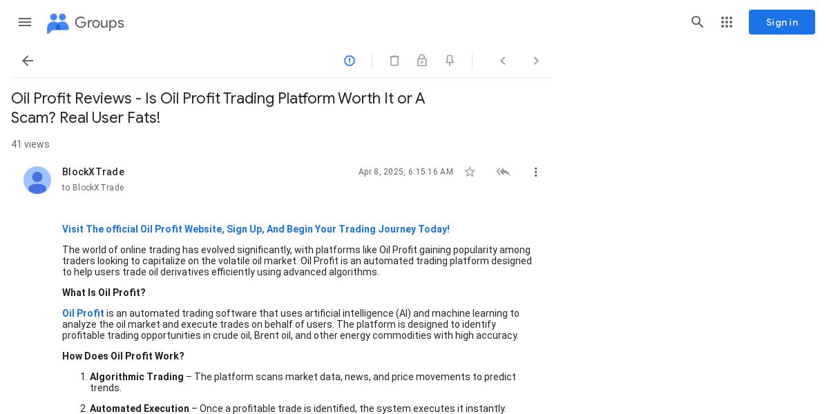
Task: Lock the conversation with padlock icon
Action: click(422, 61)
